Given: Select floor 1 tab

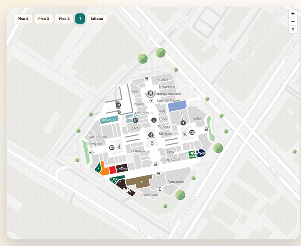Looking at the screenshot, I should (x=80, y=18).
